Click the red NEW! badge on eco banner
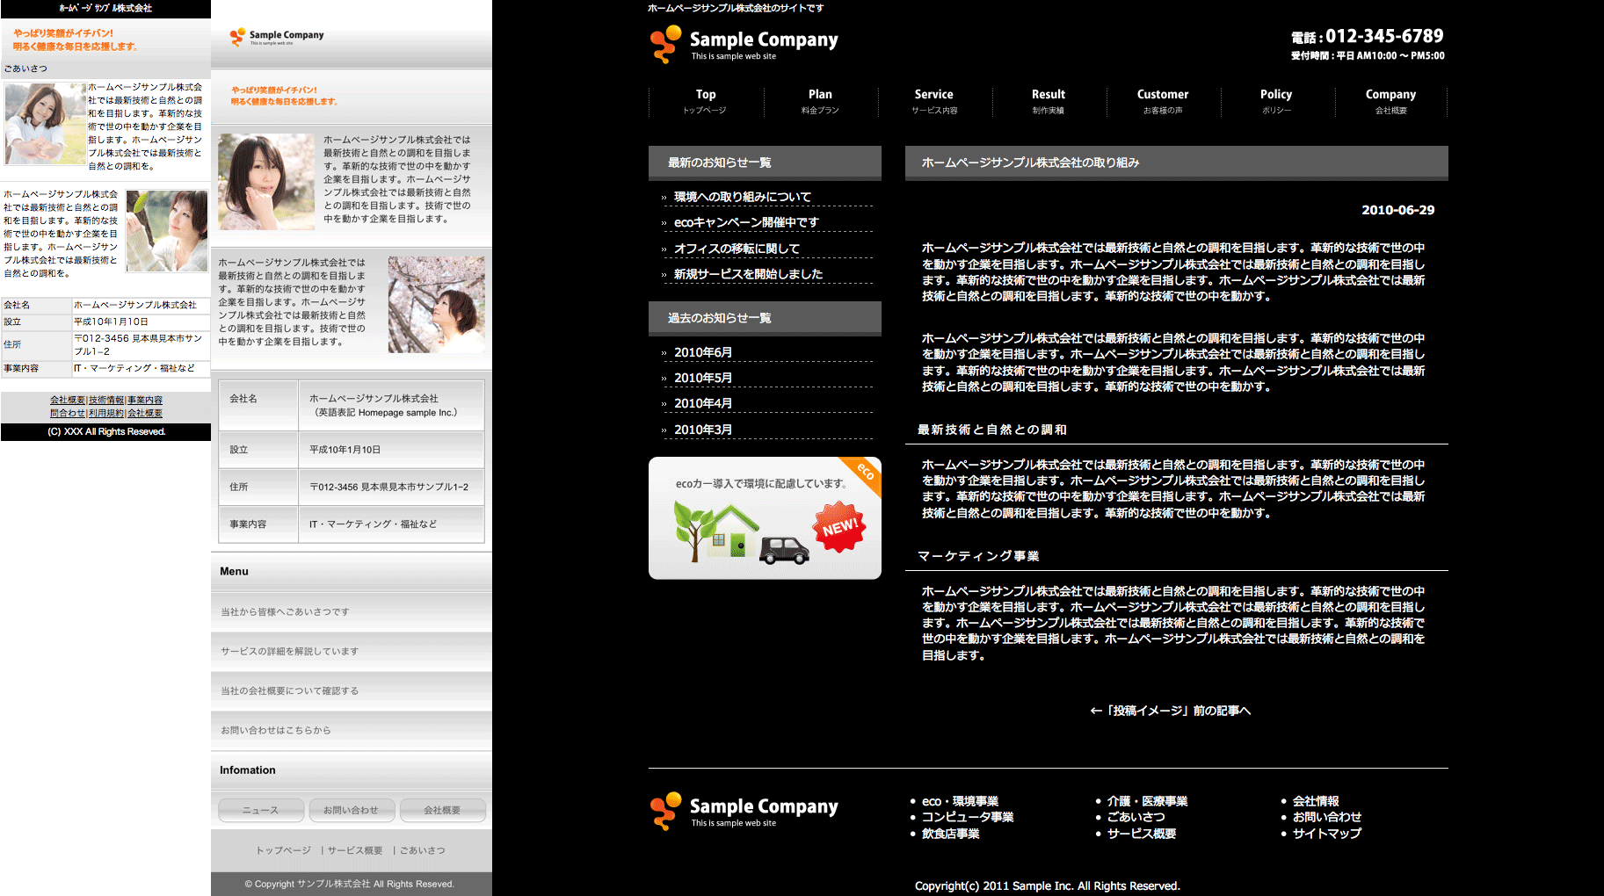 tap(839, 527)
